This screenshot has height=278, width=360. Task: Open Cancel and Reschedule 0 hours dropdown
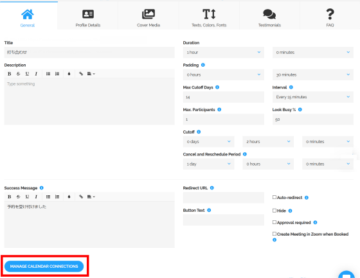268,164
